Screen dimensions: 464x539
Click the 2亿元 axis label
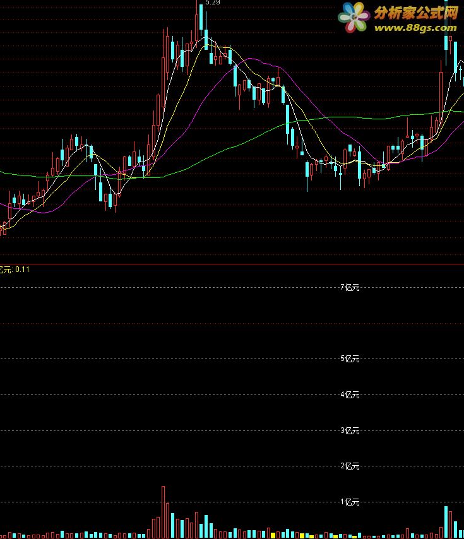coord(350,466)
